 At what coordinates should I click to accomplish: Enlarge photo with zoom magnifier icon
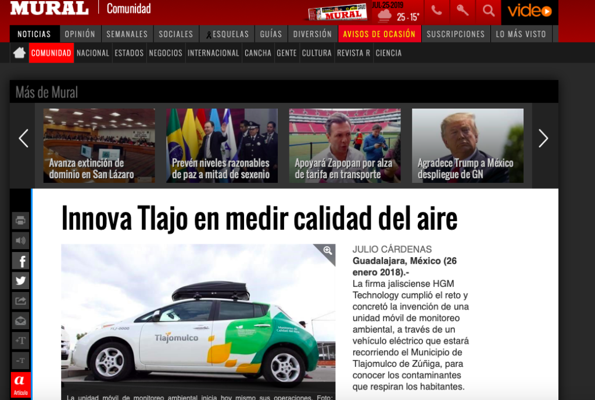coord(328,250)
